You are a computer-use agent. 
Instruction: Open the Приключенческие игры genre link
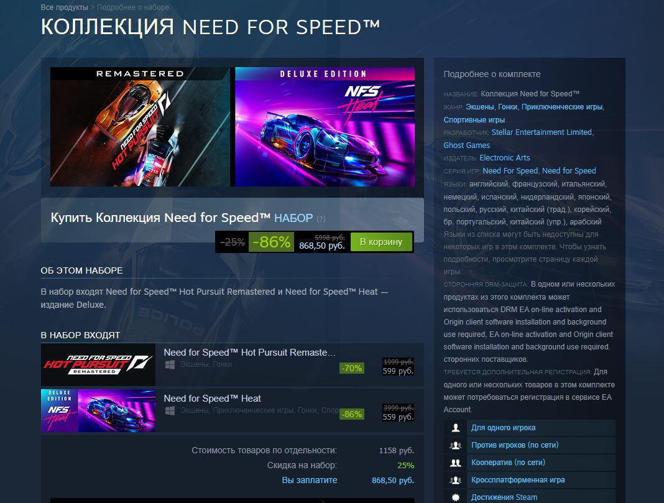562,107
